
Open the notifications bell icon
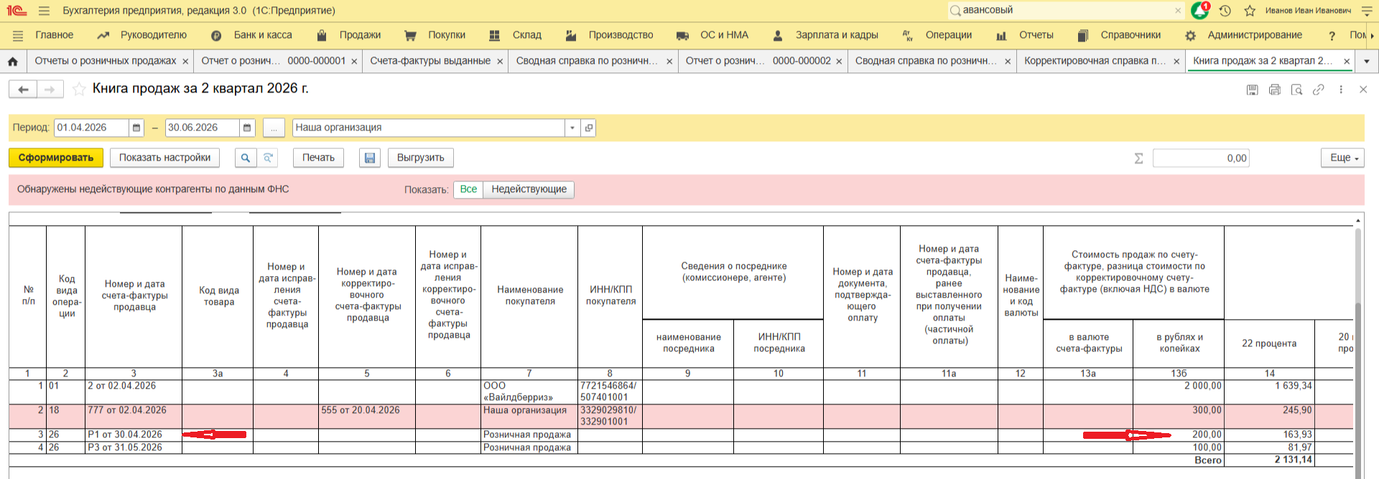tap(1200, 11)
